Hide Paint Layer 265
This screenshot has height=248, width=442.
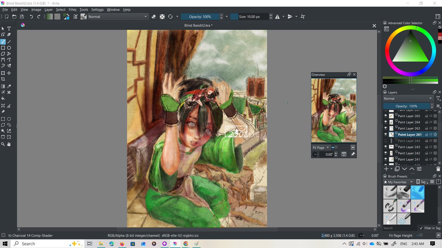[x=386, y=116]
